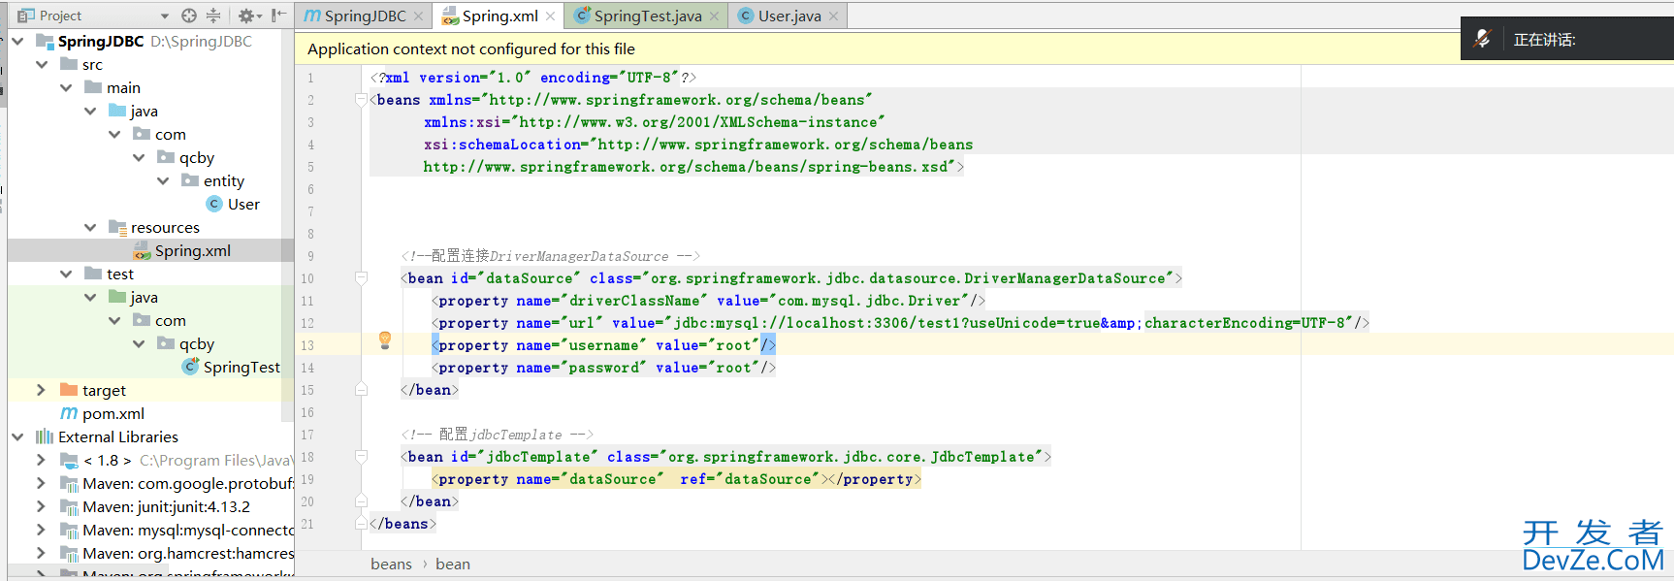Close the SpringTest.java tab

click(715, 16)
